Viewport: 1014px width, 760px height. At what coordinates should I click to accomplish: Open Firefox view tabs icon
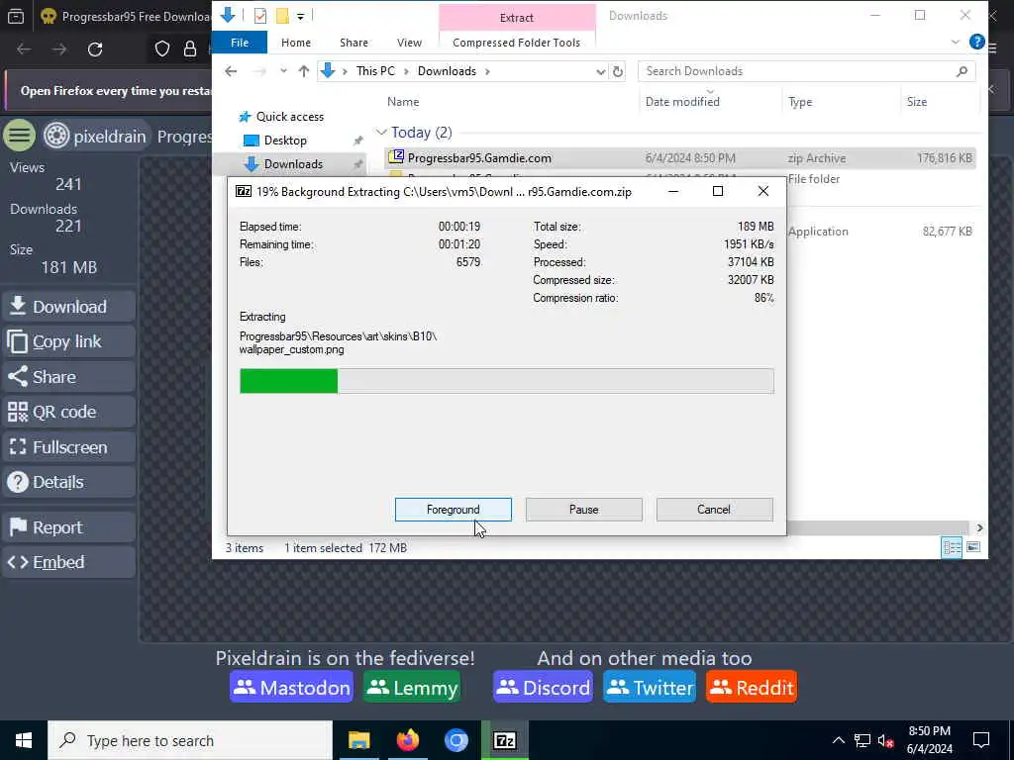tap(15, 16)
